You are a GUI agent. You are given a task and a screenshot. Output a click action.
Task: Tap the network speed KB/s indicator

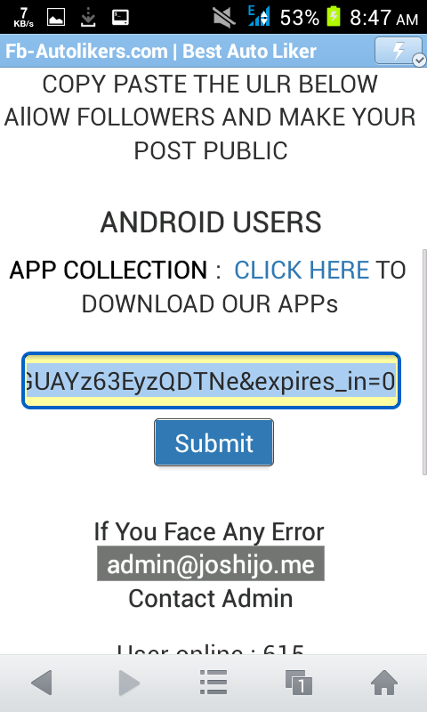[24, 17]
